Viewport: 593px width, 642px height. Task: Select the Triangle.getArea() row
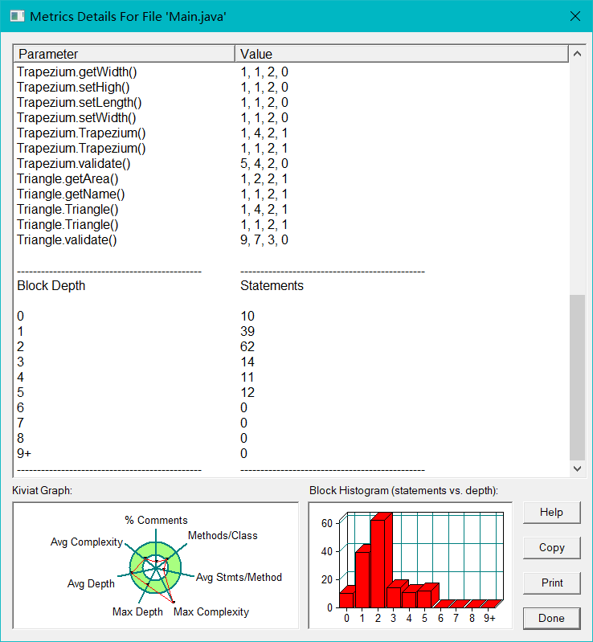tap(291, 179)
